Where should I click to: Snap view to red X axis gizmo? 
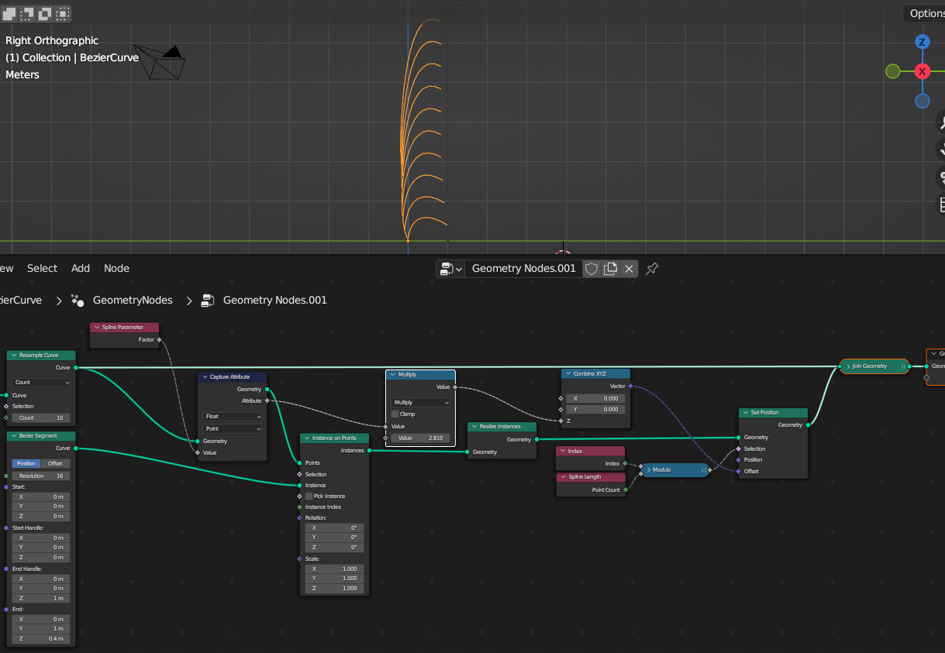coord(922,71)
